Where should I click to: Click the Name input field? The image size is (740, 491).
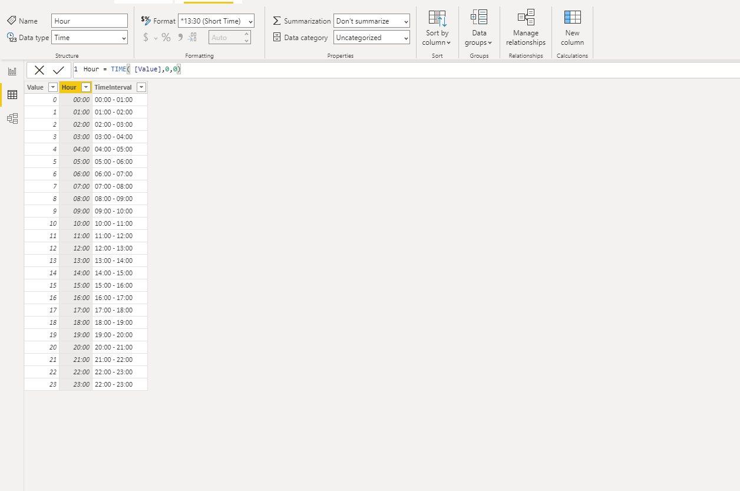tap(90, 21)
